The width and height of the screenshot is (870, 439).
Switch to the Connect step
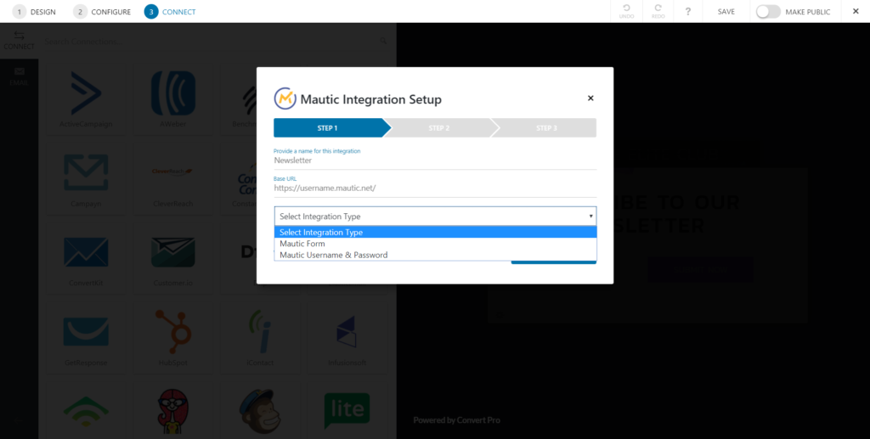click(x=170, y=12)
